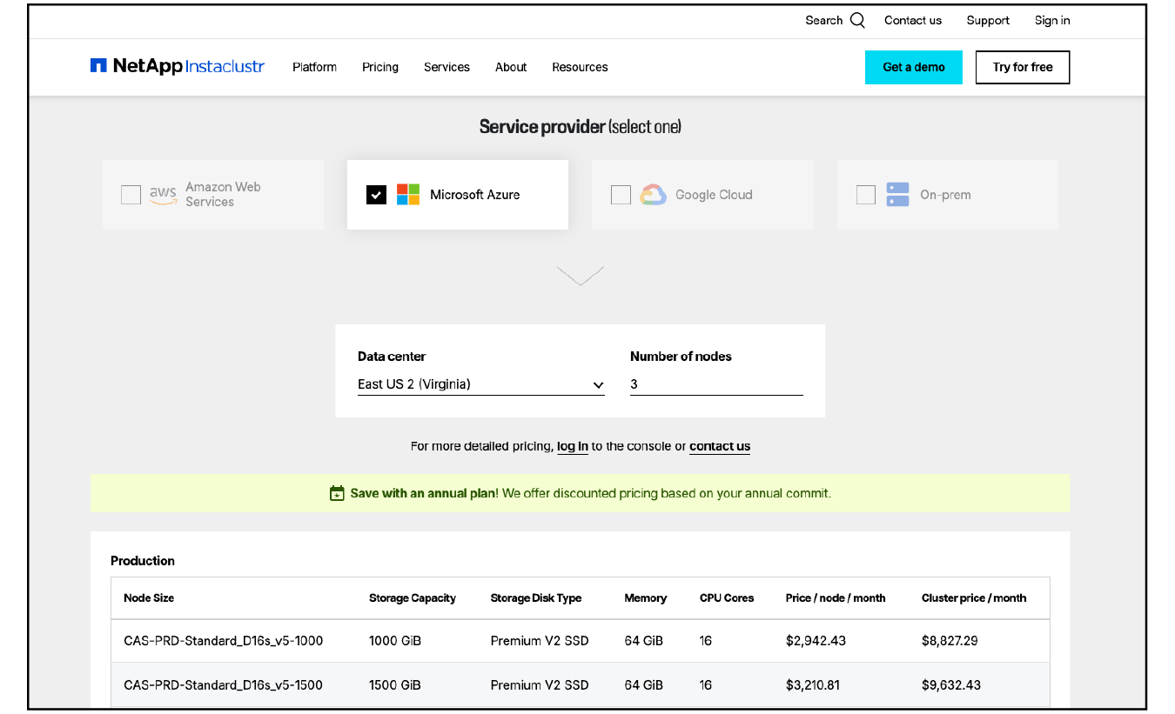
Task: Open the Data center dropdown
Action: pos(480,384)
